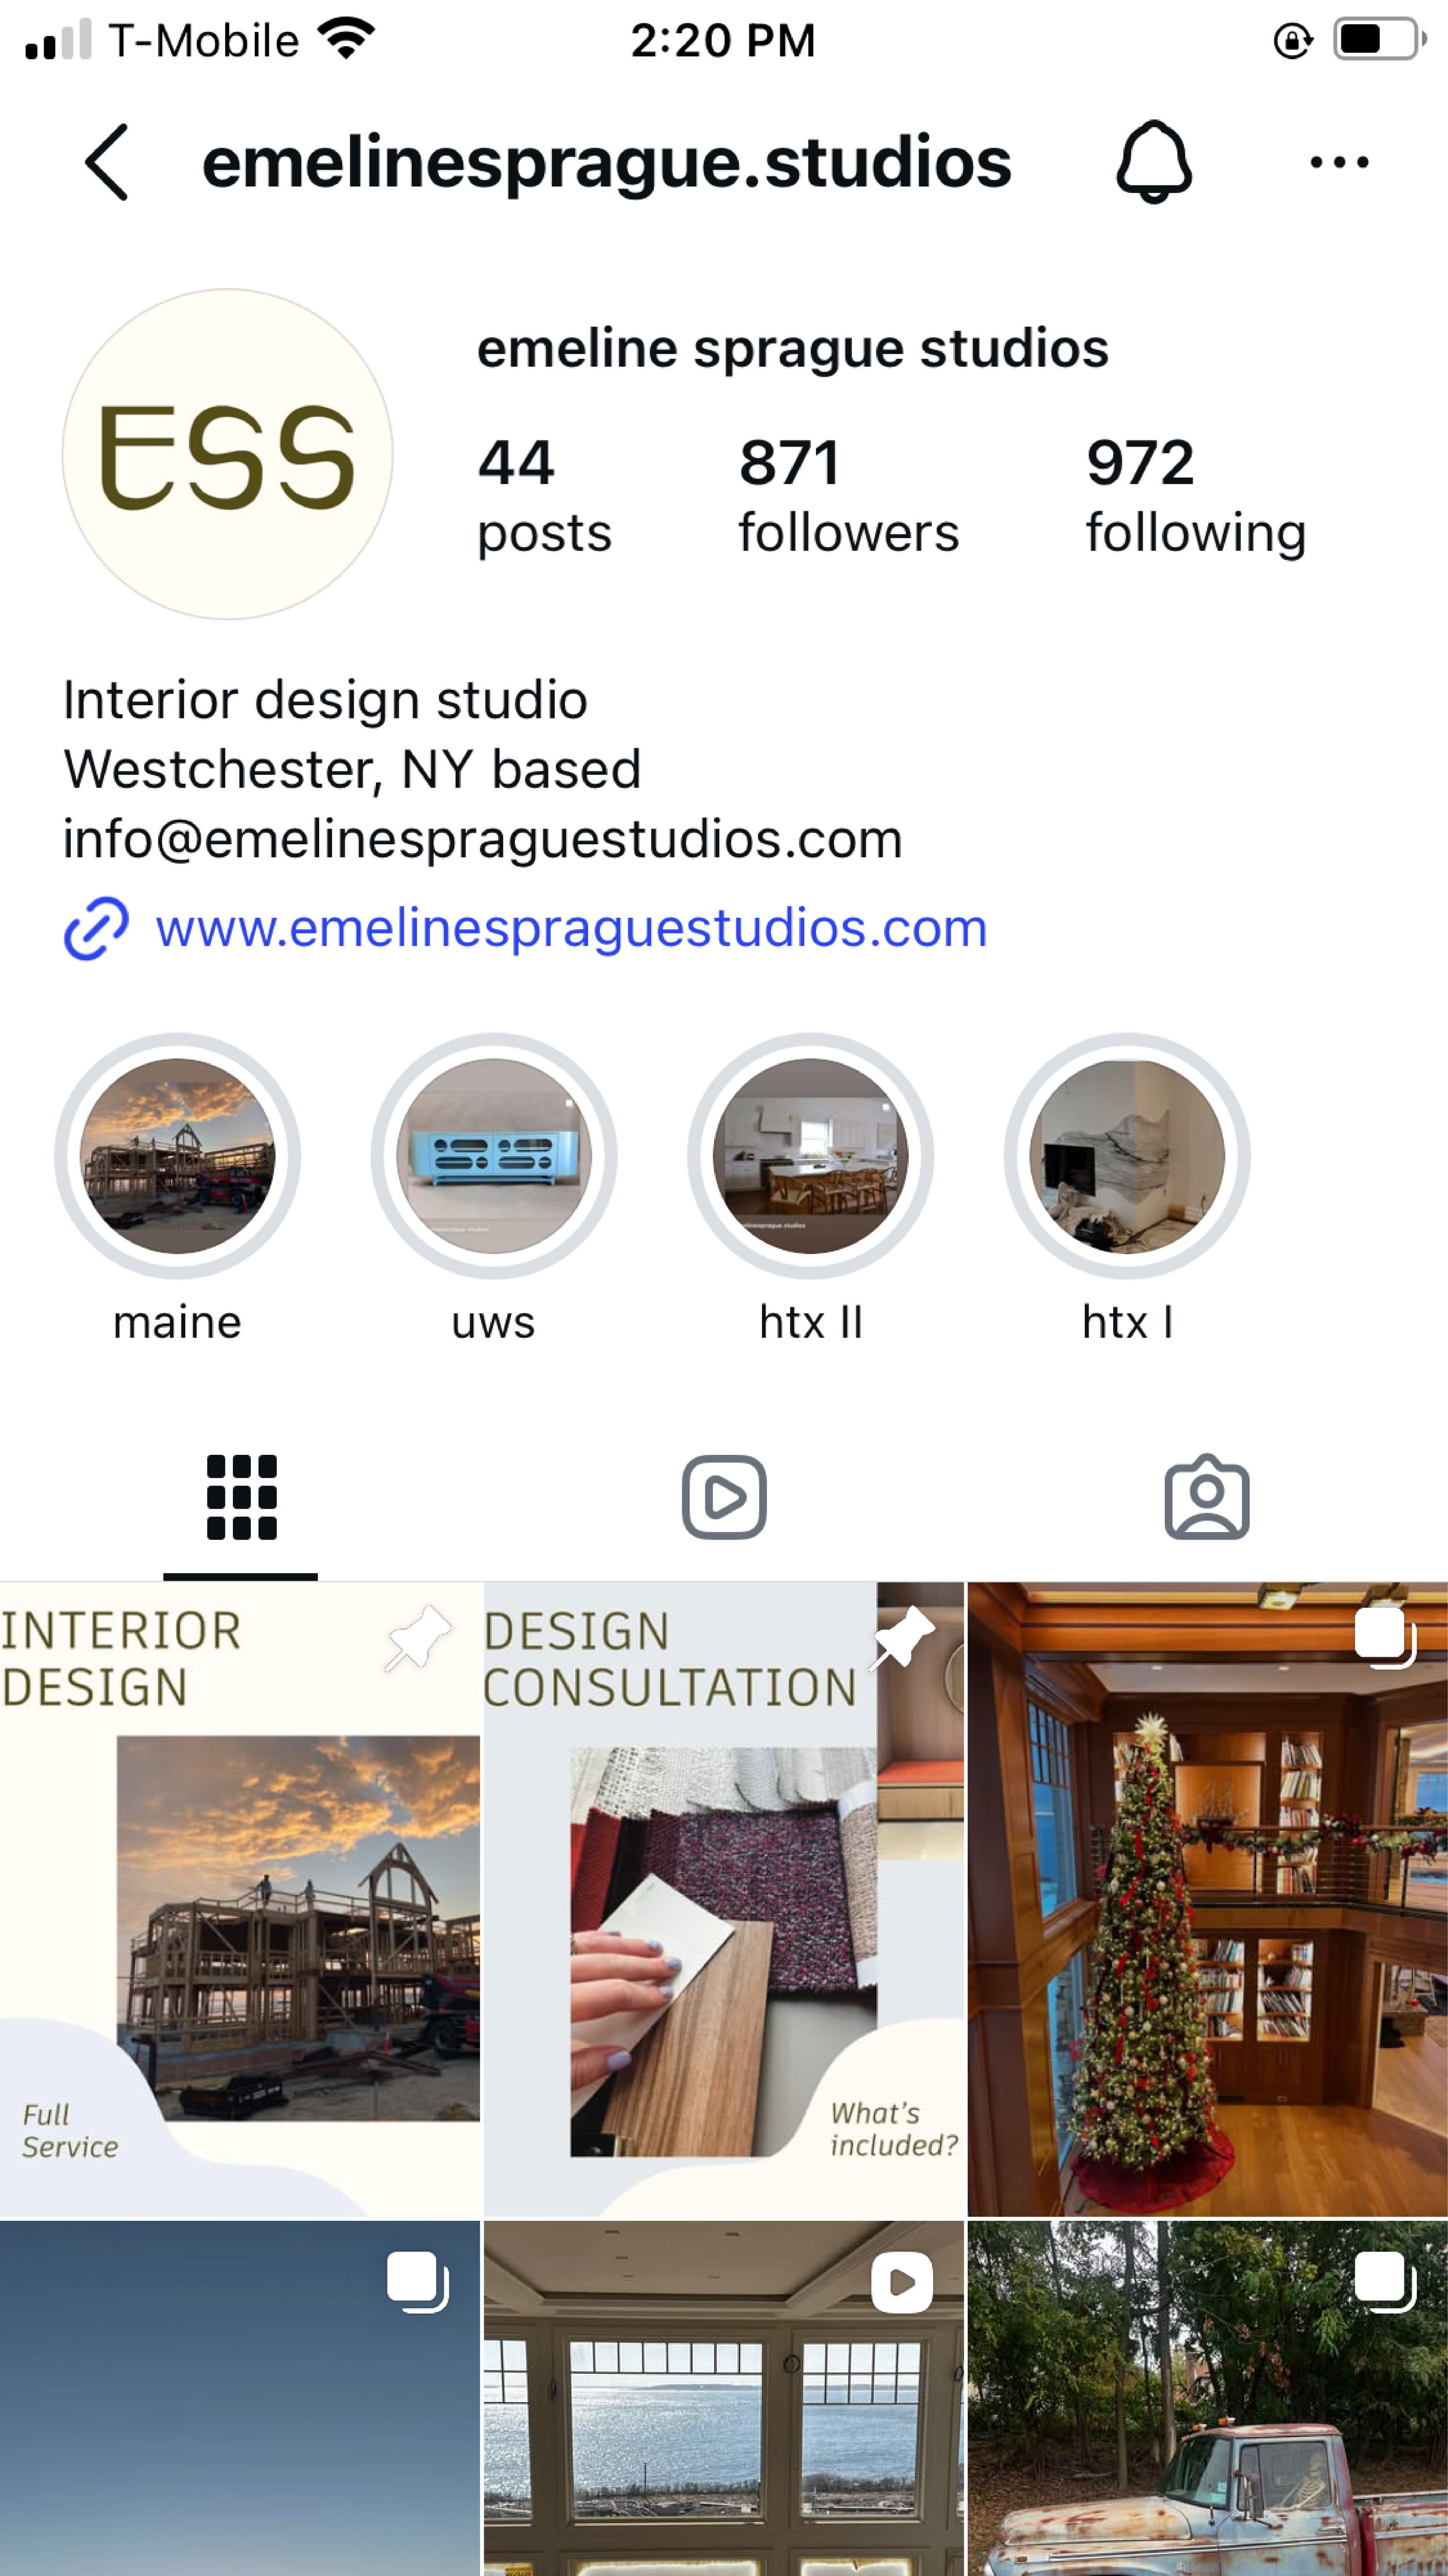The width and height of the screenshot is (1448, 2576).
Task: Switch to the Reels tab
Action: (724, 1497)
